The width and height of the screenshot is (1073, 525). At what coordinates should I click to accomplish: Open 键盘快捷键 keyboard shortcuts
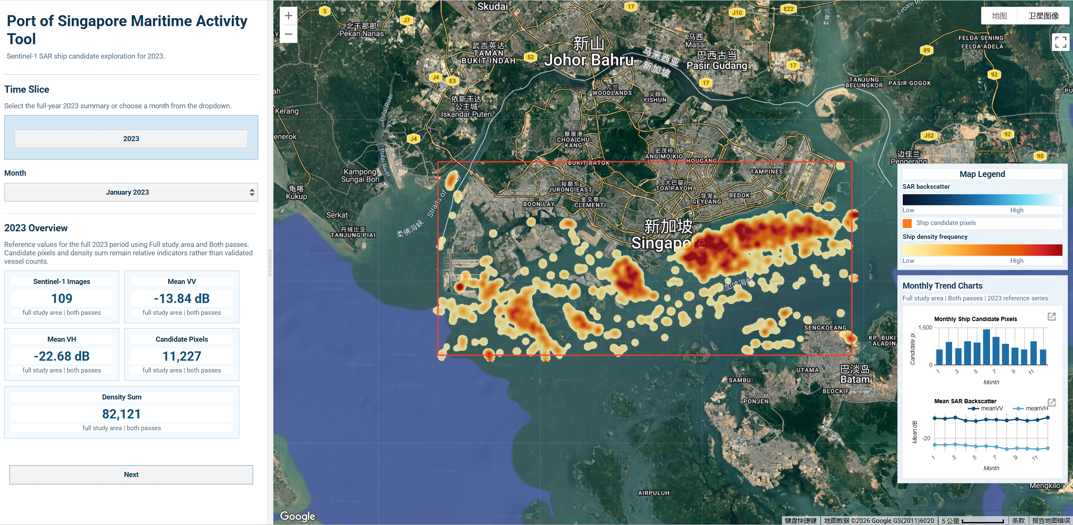[800, 521]
